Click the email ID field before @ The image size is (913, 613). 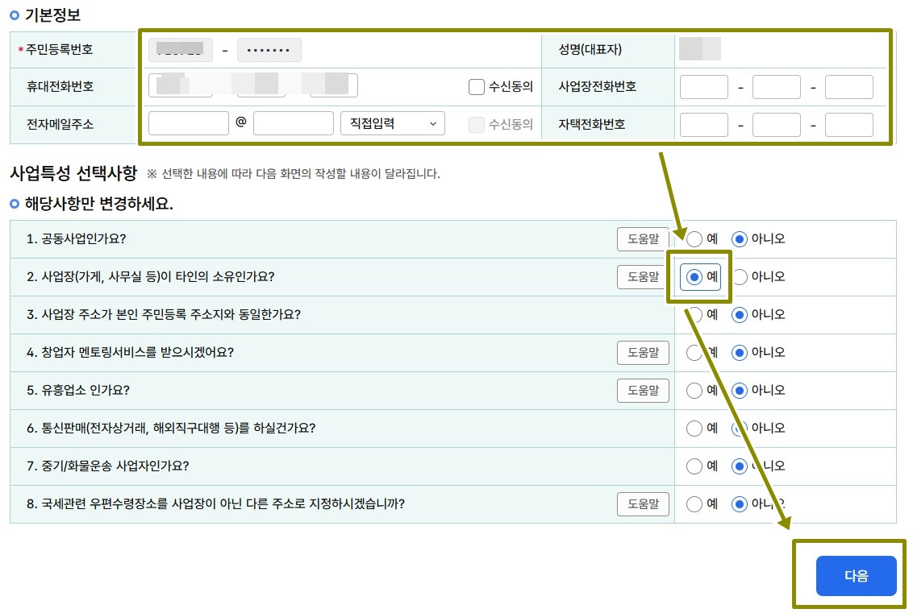tap(188, 123)
